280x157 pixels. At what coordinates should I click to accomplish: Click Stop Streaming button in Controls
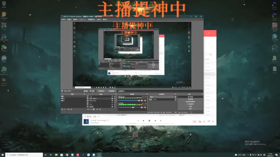pos(190,97)
